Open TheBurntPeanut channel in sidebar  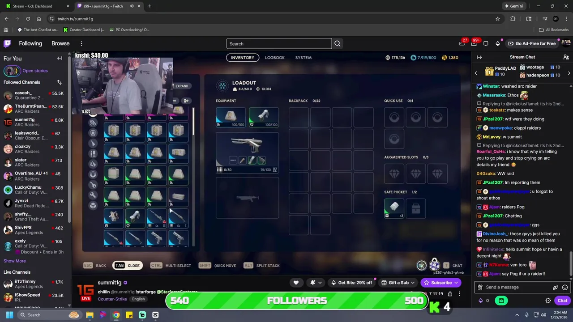click(x=34, y=109)
